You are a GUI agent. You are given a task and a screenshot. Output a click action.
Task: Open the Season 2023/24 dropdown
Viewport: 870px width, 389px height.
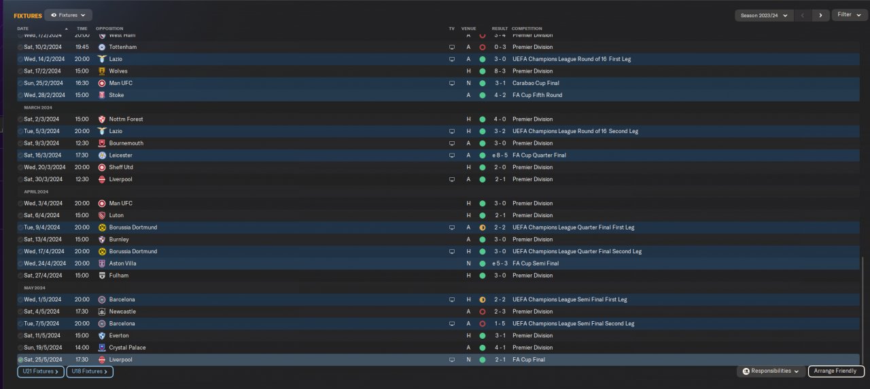click(x=764, y=15)
